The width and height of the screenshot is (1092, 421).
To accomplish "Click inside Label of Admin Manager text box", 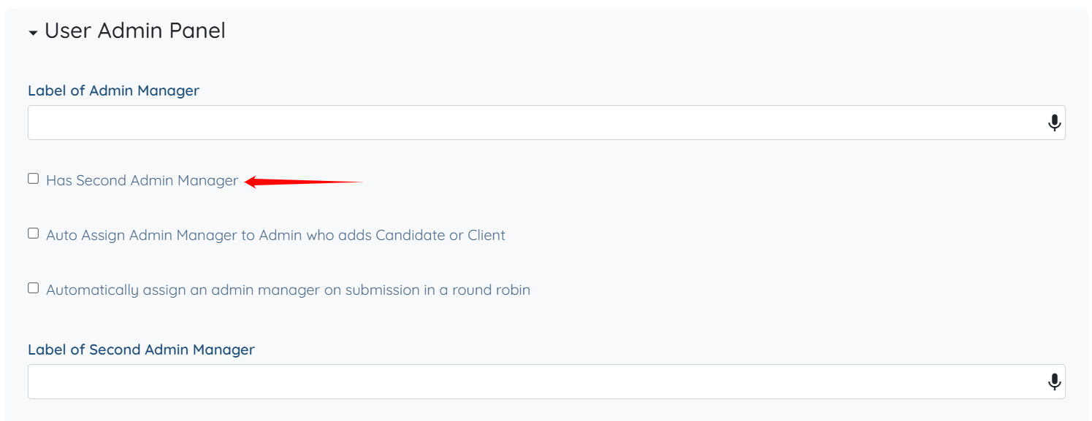I will click(x=533, y=123).
